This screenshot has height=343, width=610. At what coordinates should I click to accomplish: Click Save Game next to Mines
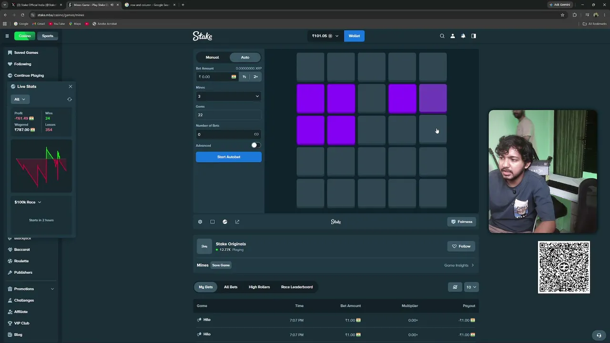click(x=221, y=265)
